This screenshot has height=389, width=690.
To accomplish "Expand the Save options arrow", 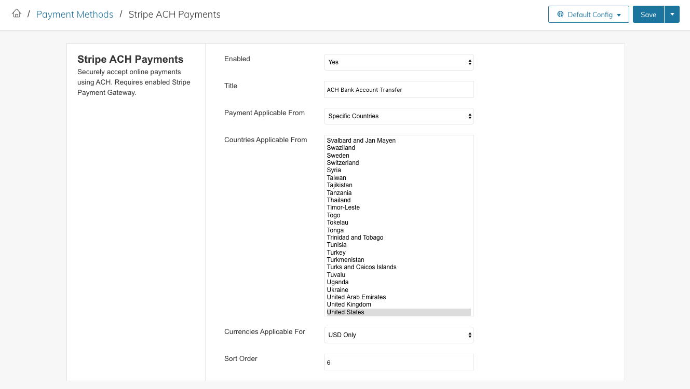I will (672, 15).
